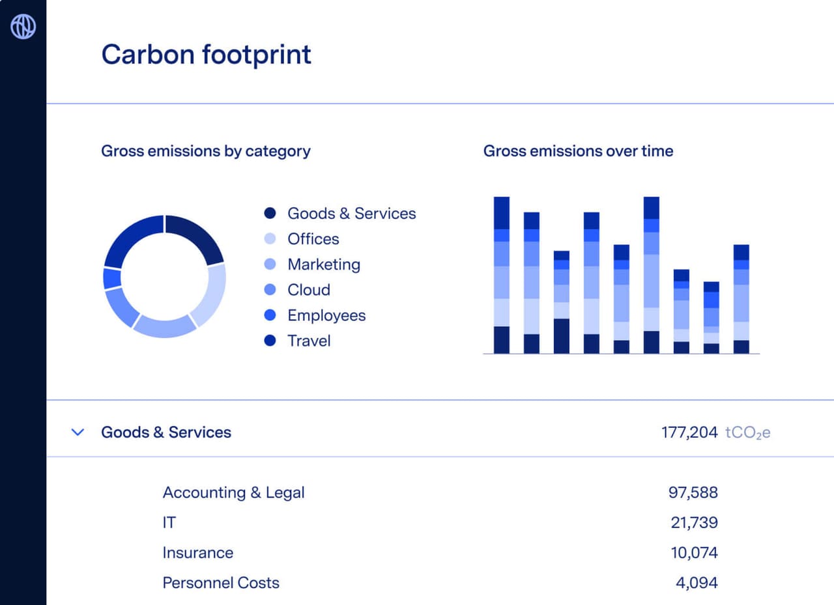The height and width of the screenshot is (605, 834).
Task: Click the small Employees slice of the donut chart
Action: (x=112, y=278)
